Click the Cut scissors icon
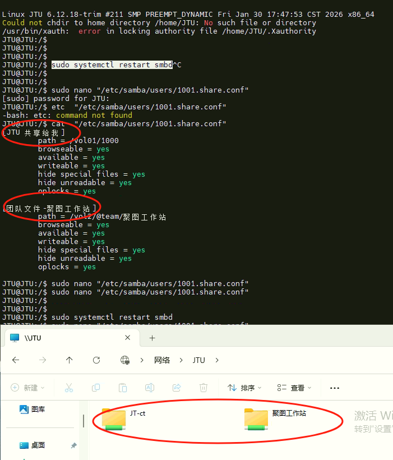 coord(69,388)
